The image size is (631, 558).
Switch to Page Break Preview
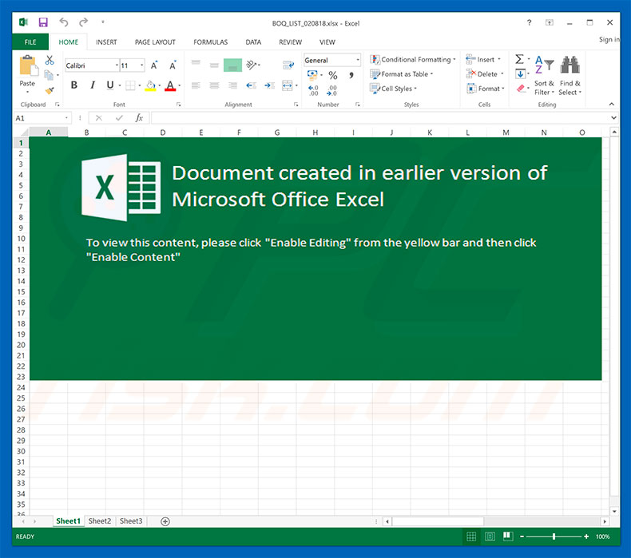pyautogui.click(x=508, y=536)
